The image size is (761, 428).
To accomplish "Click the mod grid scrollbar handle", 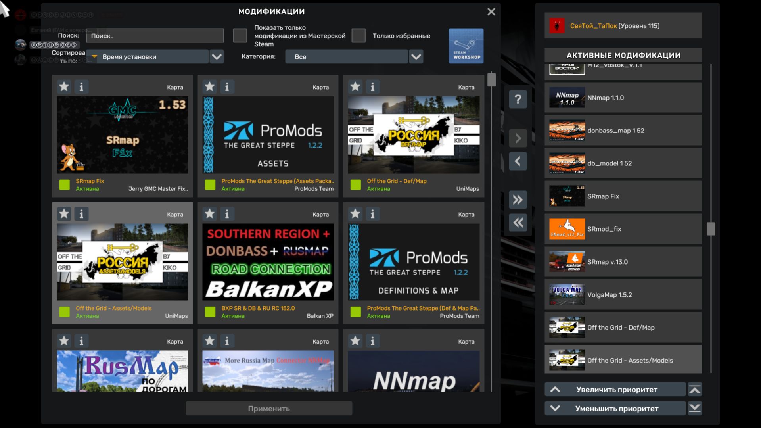I will pyautogui.click(x=491, y=79).
